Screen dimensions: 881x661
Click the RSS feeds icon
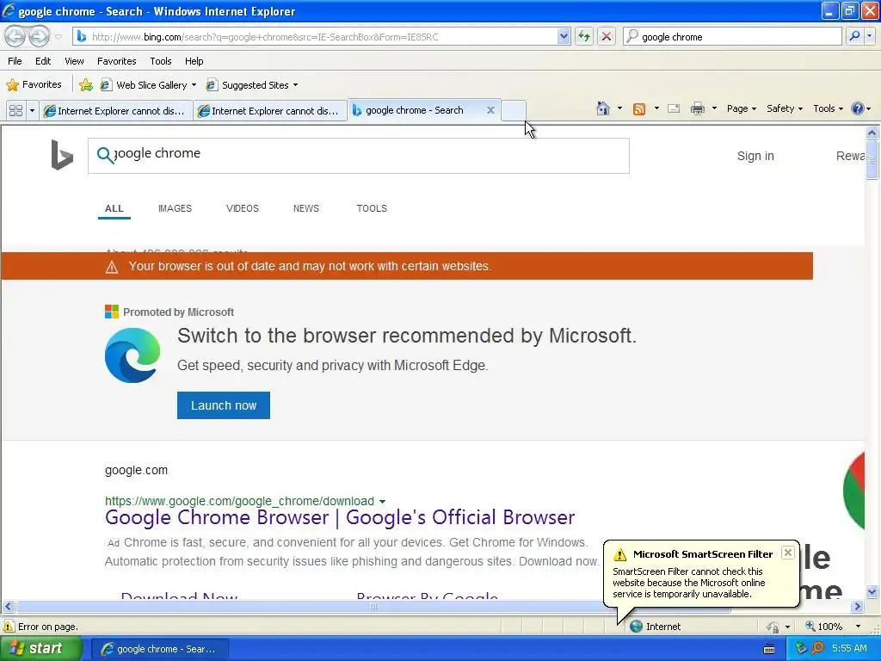pos(639,109)
